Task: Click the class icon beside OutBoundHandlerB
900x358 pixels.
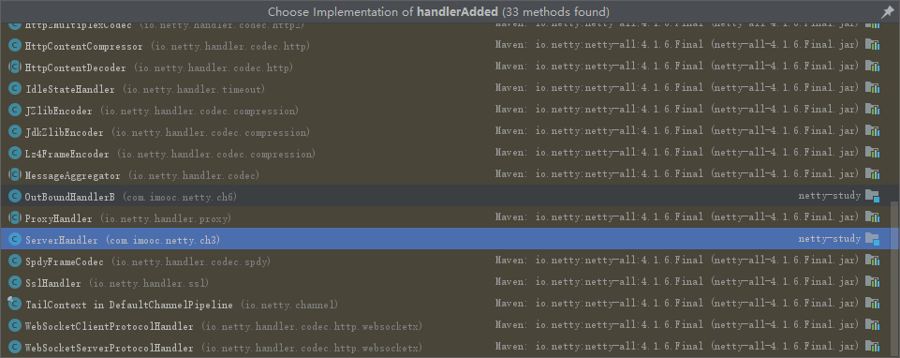Action: tap(15, 197)
